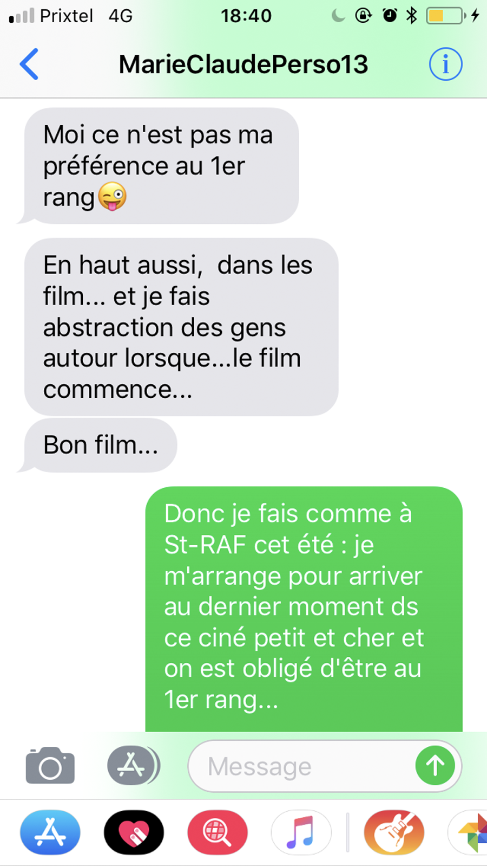Send message with green arrow button
The image size is (487, 866).
435,765
